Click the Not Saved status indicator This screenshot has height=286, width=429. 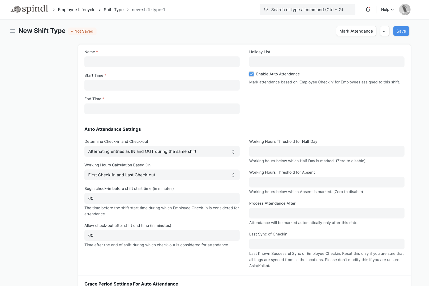coord(82,31)
